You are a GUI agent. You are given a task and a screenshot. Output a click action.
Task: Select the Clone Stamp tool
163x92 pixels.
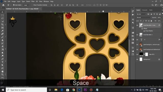tap(2, 40)
